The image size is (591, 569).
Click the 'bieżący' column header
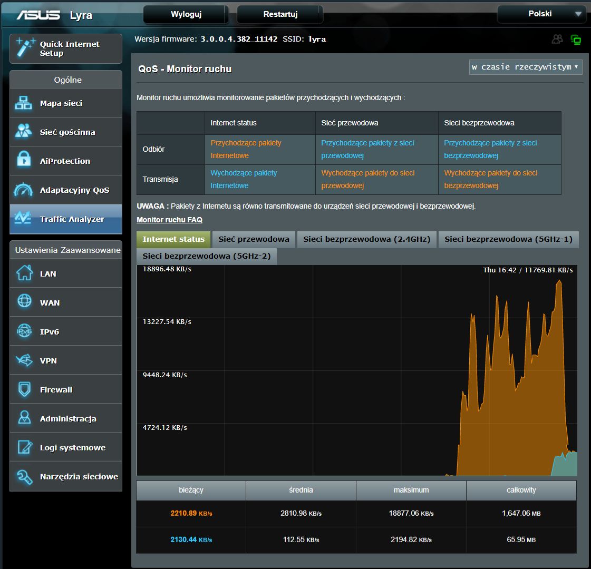click(191, 490)
